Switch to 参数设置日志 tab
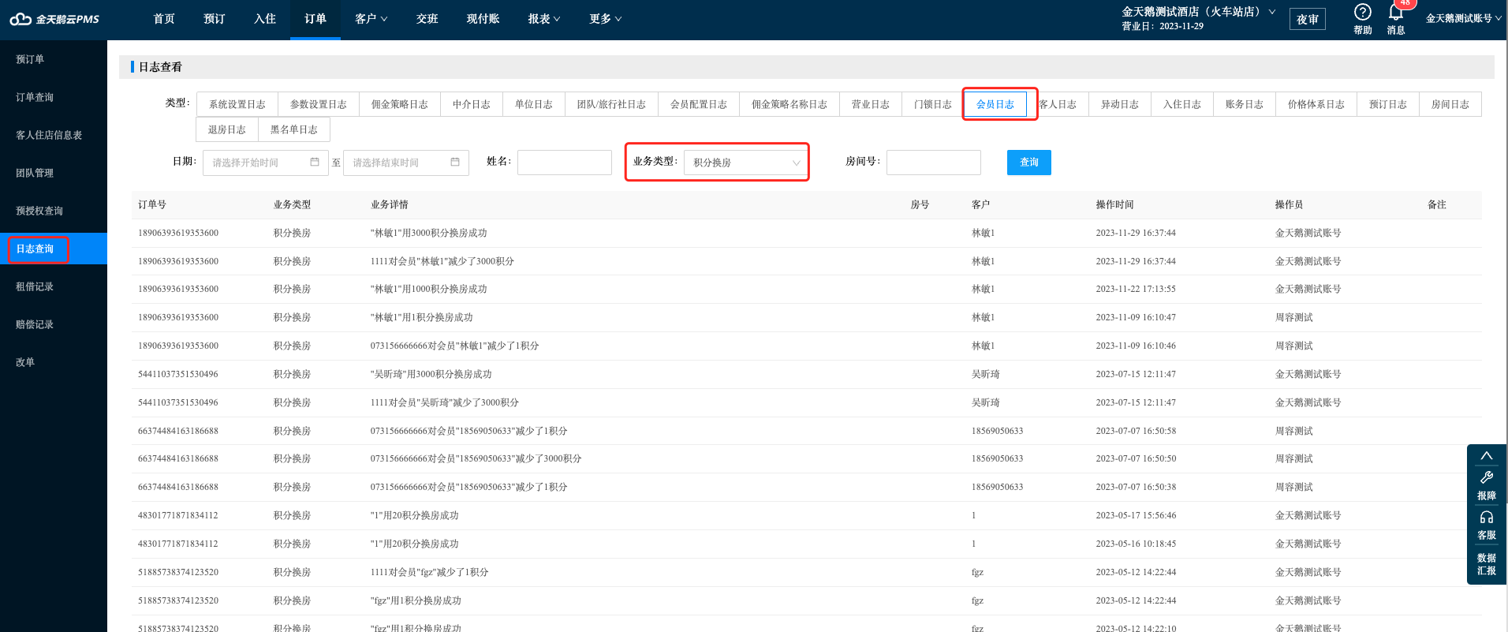 point(319,104)
